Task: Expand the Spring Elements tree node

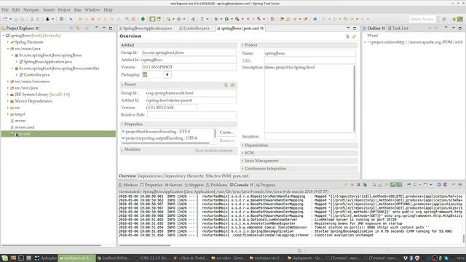Action: [x=8, y=42]
